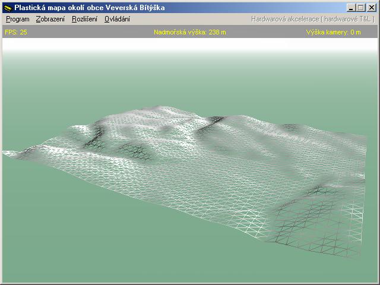380x285 pixels.
Task: Click the FPS: 25 counter
Action: tap(15, 32)
